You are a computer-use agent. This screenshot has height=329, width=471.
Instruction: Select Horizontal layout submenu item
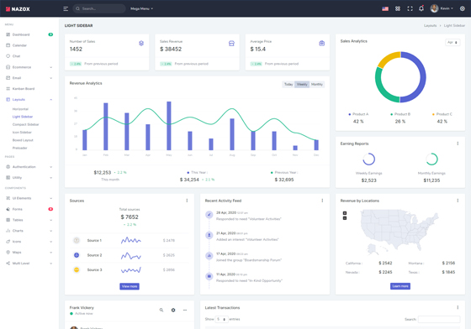point(20,109)
